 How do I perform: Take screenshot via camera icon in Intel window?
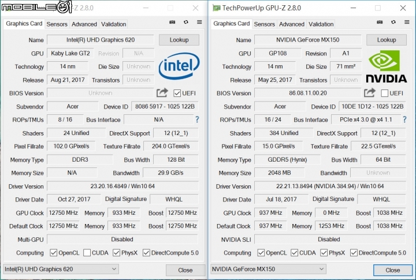click(172, 22)
